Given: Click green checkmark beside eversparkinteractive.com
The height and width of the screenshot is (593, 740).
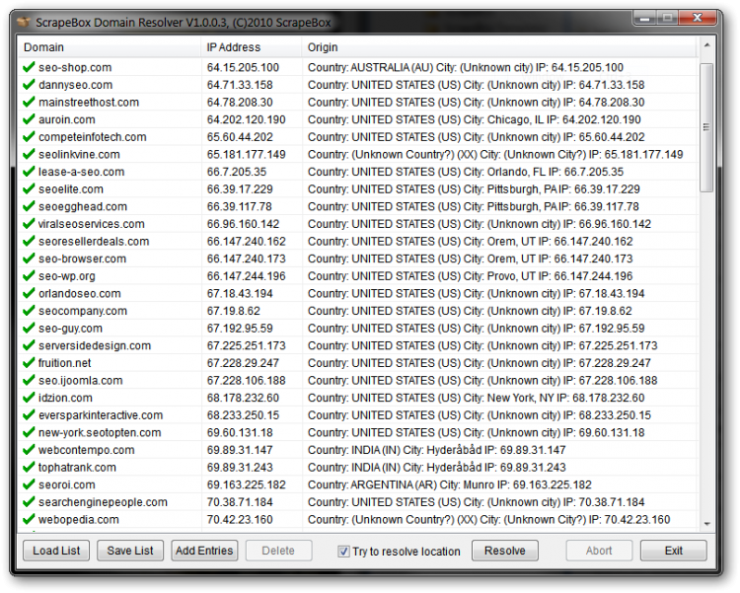Looking at the screenshot, I should click(x=29, y=414).
